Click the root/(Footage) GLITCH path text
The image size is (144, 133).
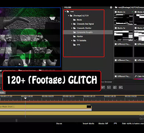click(131, 7)
